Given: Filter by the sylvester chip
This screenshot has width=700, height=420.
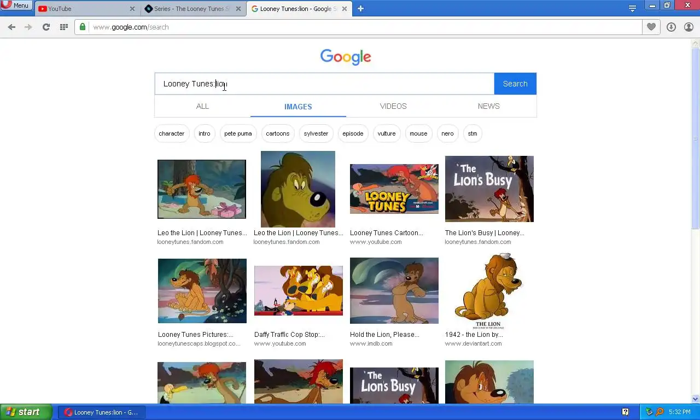Looking at the screenshot, I should 316,133.
